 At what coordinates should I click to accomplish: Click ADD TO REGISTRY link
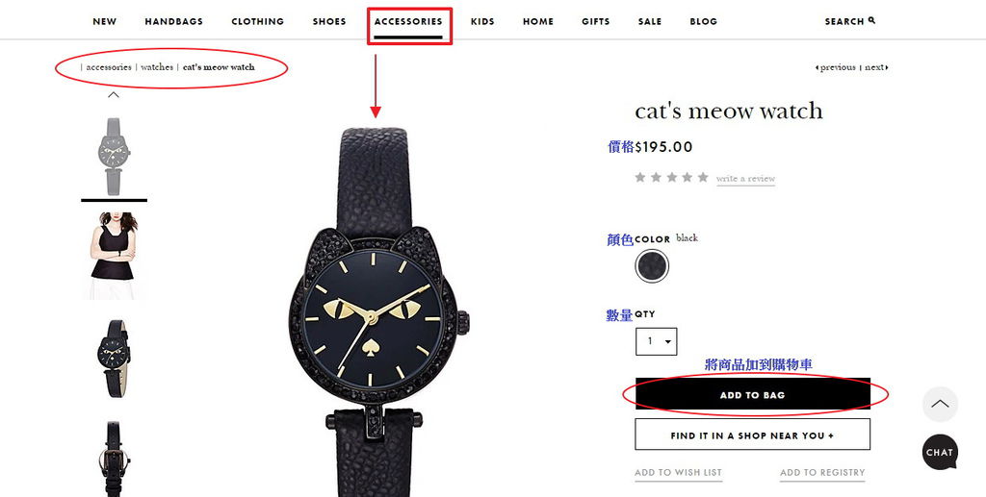(x=822, y=473)
